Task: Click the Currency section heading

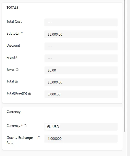Action: pyautogui.click(x=14, y=112)
